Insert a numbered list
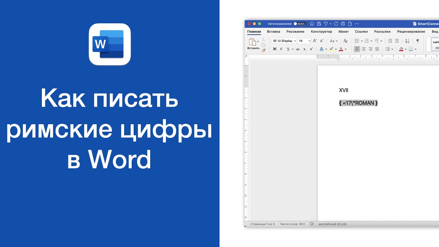 coord(367,41)
